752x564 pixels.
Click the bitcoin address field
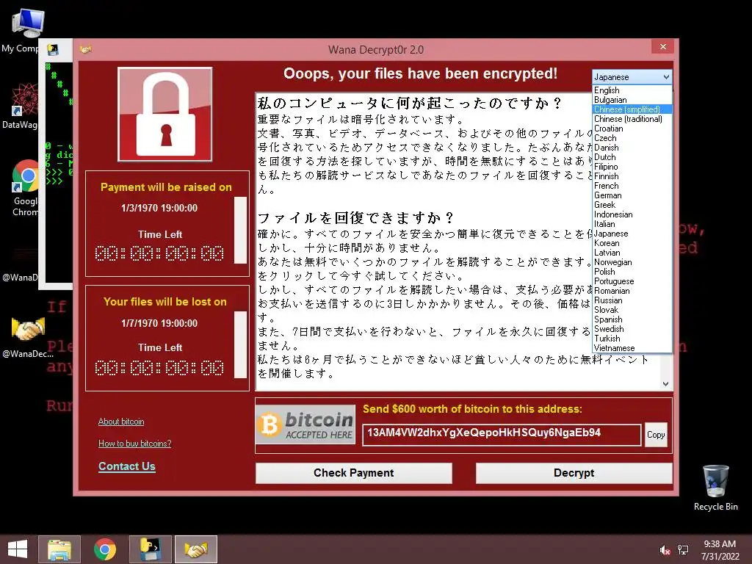pos(501,435)
